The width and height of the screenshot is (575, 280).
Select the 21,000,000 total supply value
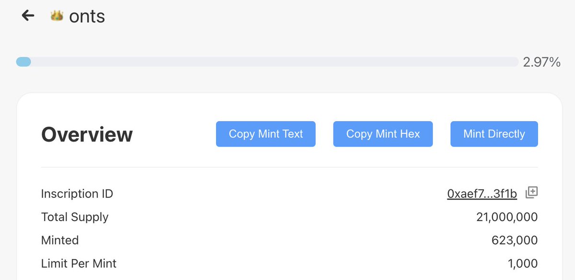pos(507,217)
